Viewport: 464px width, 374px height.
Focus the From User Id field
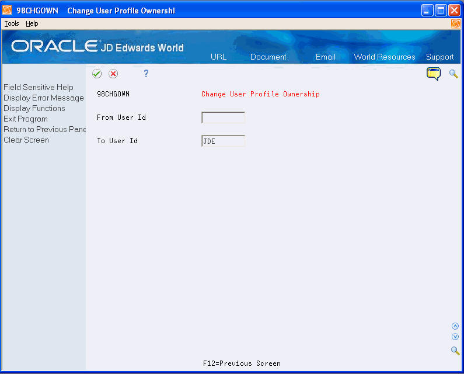pos(223,117)
